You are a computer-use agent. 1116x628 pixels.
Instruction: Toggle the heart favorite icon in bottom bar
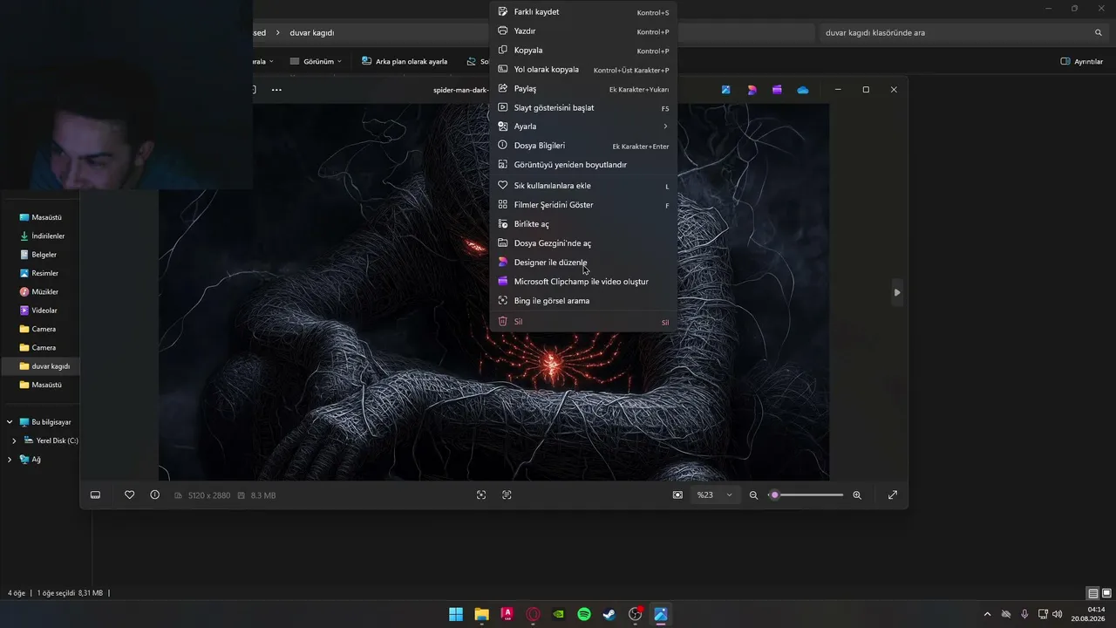tap(130, 495)
